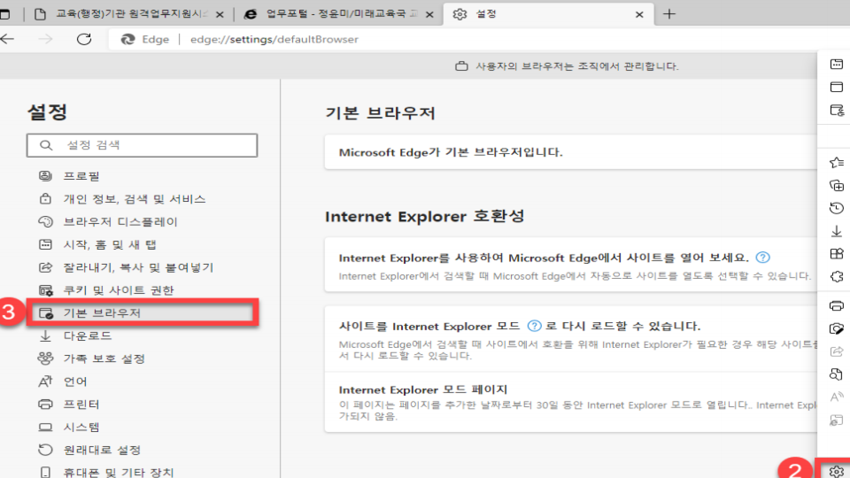
Task: Select 기본 브라우저 in settings sidebar
Action: [143, 313]
